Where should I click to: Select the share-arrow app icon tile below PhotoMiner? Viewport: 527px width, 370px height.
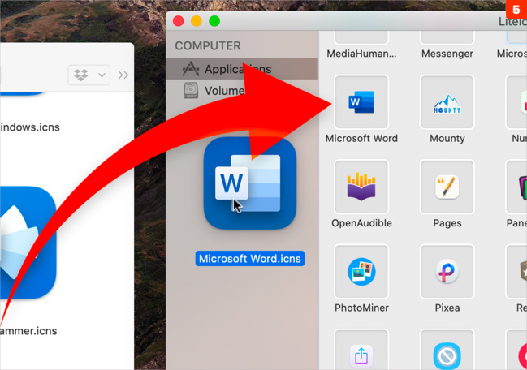pos(361,350)
